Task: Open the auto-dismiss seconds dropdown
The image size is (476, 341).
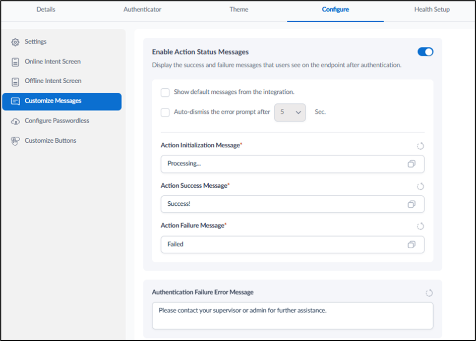Action: (290, 112)
